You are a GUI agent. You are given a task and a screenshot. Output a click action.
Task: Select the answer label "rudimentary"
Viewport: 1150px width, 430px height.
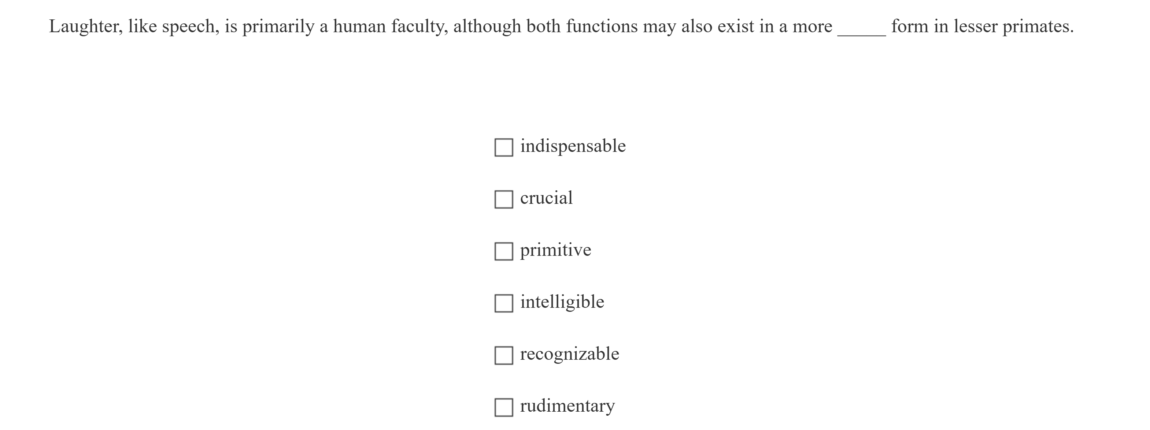click(x=567, y=405)
